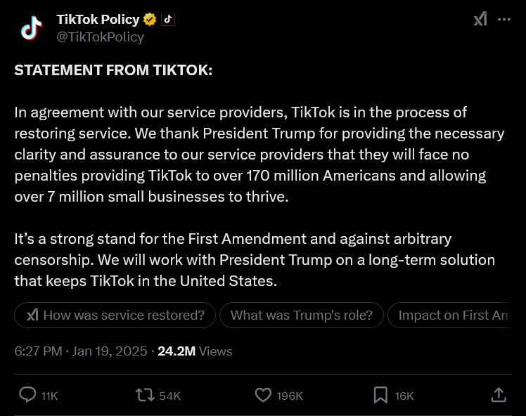This screenshot has height=416, width=526.
Task: Open the Grok explain-post icon
Action: click(x=480, y=20)
